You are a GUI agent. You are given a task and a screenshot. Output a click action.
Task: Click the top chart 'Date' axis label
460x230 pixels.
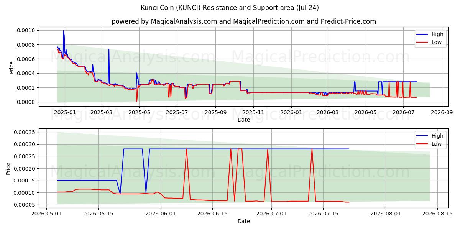click(x=244, y=120)
